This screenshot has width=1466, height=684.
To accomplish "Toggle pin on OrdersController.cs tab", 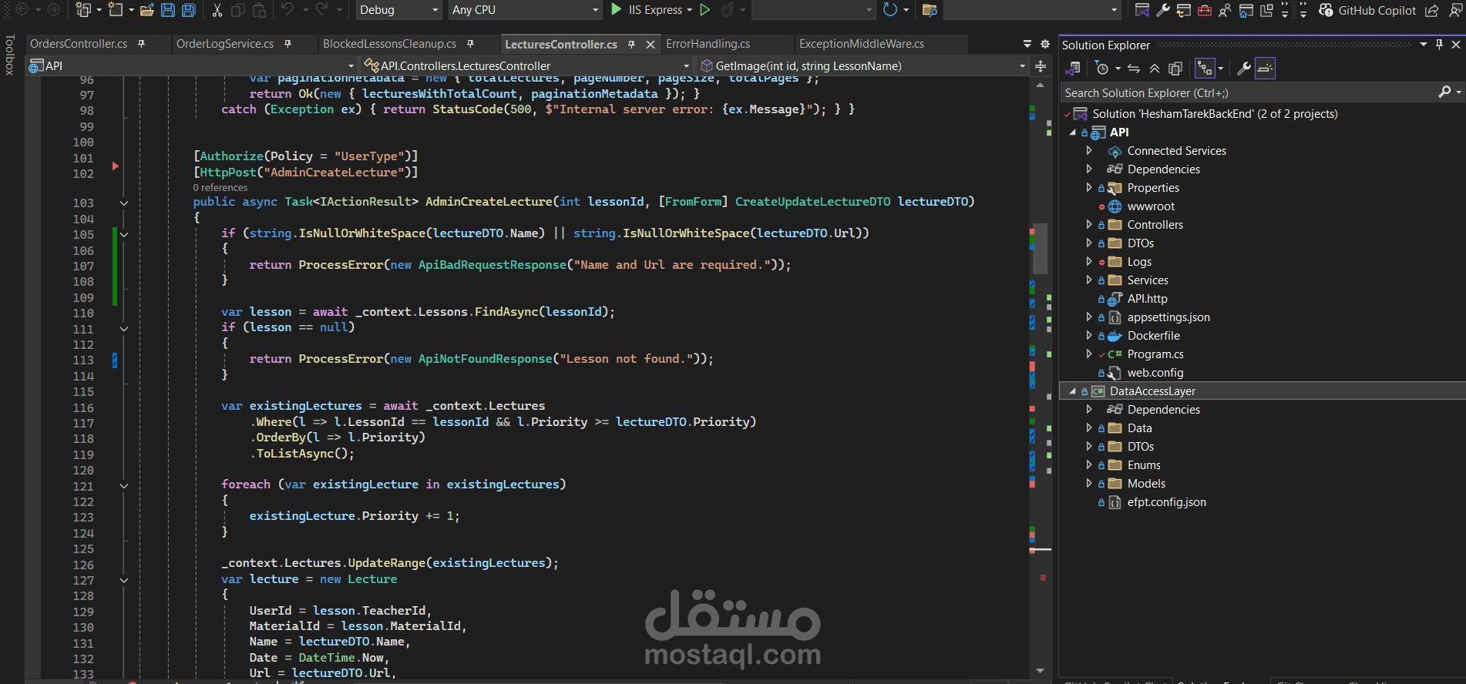I will (x=141, y=44).
